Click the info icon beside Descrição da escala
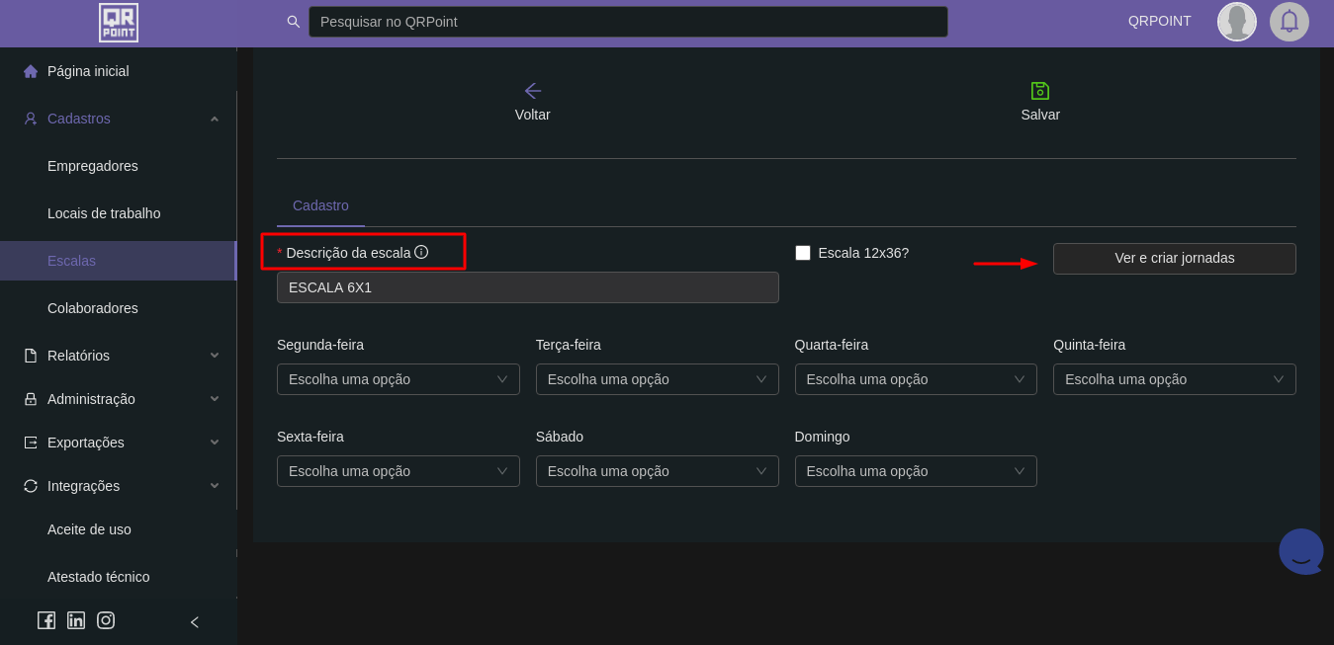 click(421, 252)
